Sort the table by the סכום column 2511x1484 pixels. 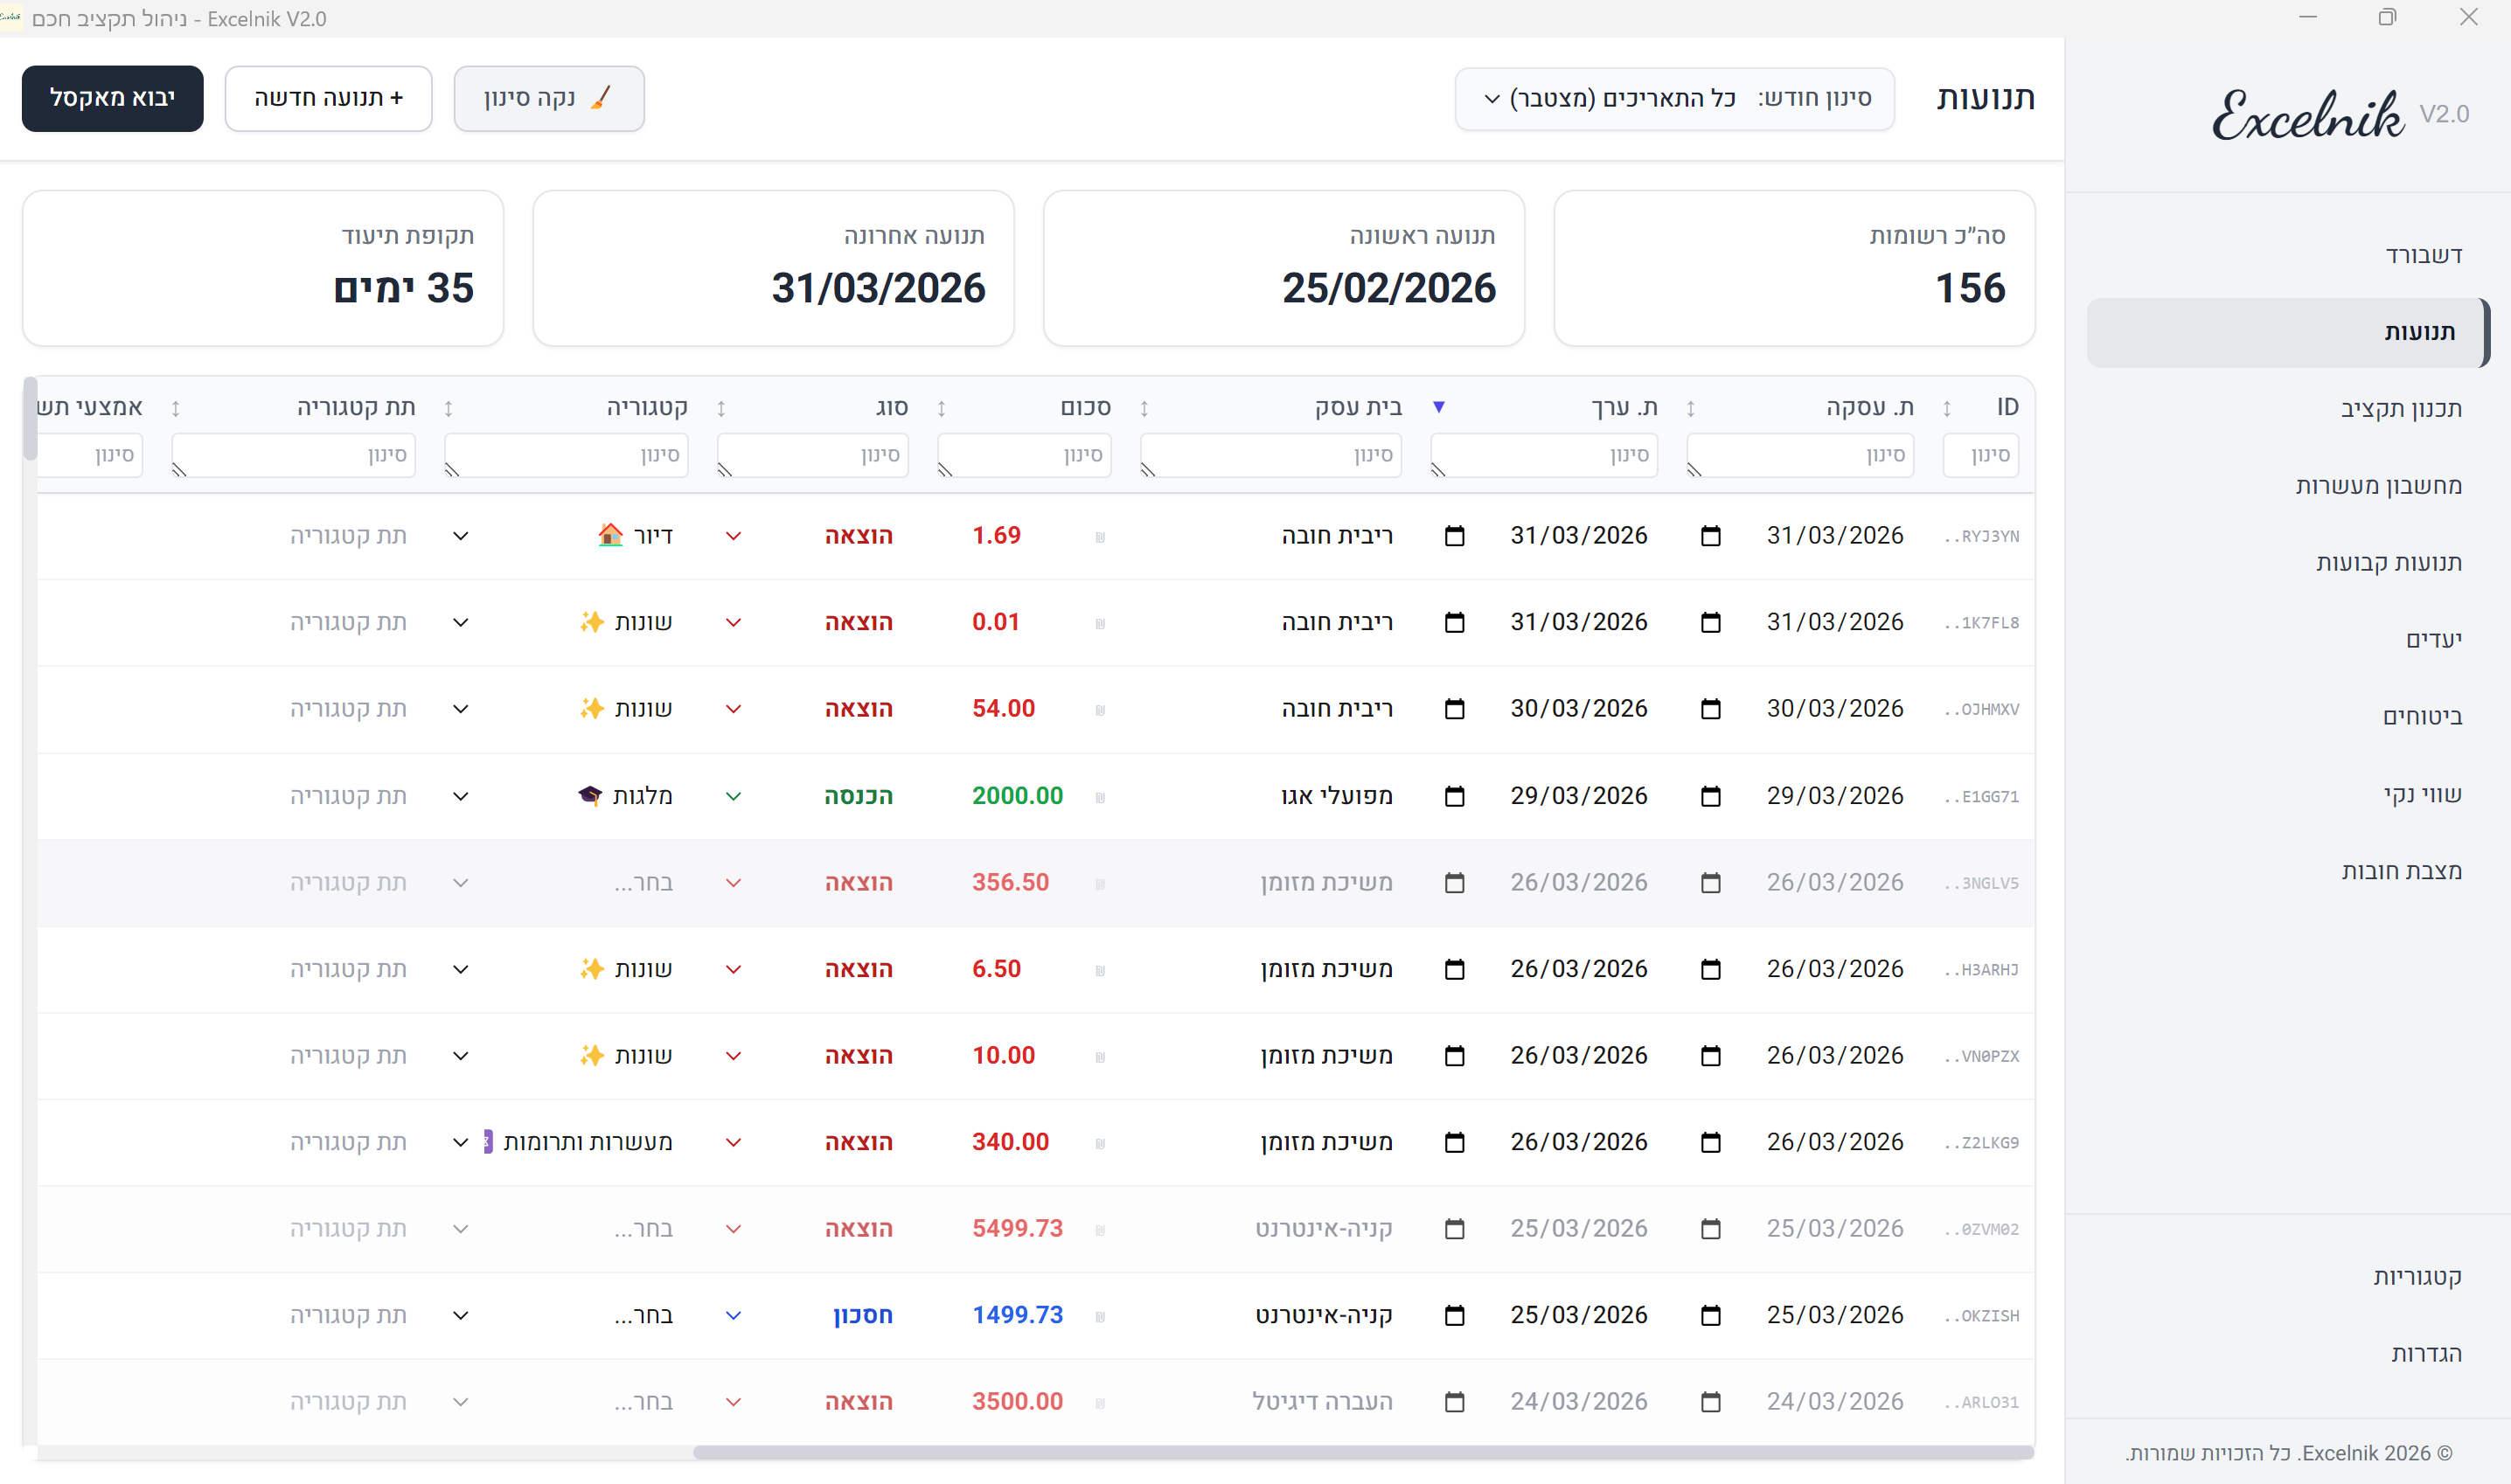tap(942, 408)
